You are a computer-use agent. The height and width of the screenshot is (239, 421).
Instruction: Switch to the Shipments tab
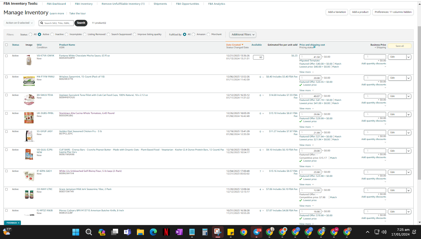click(x=160, y=4)
